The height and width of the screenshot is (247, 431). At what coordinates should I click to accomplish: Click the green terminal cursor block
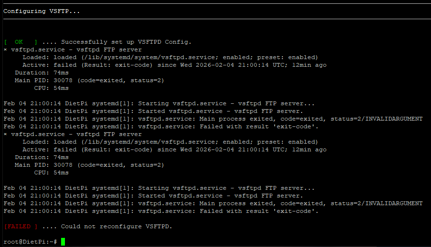[x=63, y=242]
